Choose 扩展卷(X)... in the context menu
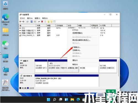 click(x=76, y=47)
